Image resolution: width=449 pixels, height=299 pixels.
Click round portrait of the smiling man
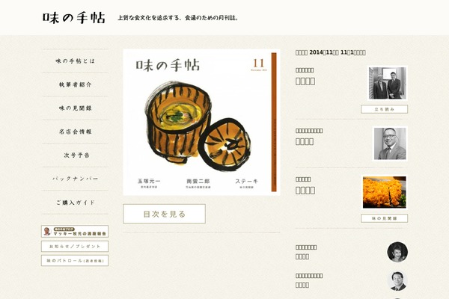397,281
